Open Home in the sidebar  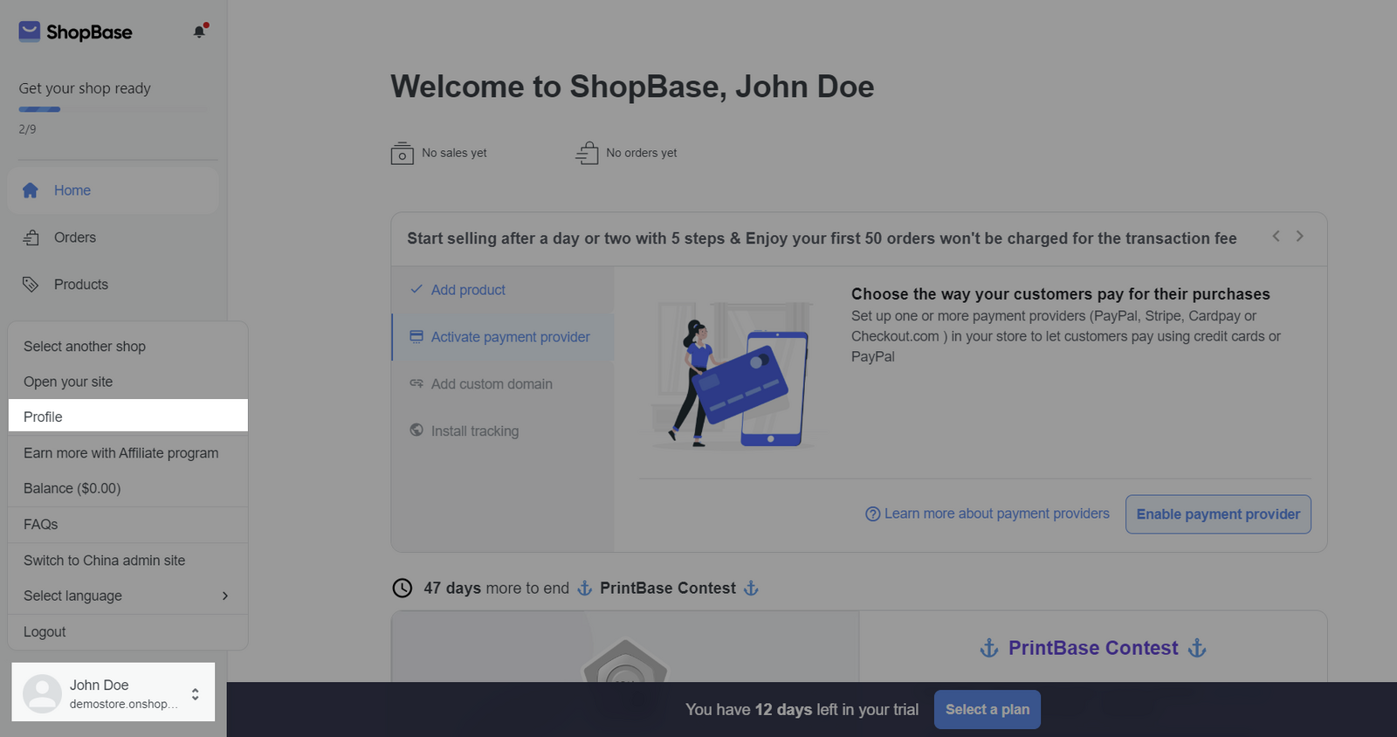113,190
